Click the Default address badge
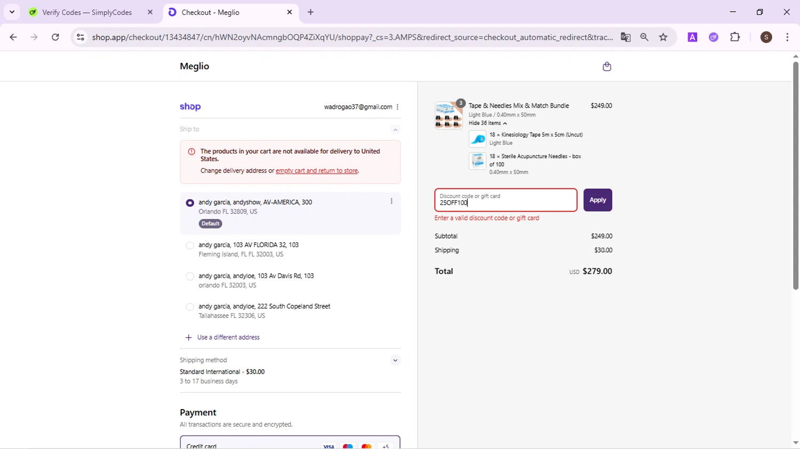Image resolution: width=800 pixels, height=449 pixels. click(x=211, y=224)
